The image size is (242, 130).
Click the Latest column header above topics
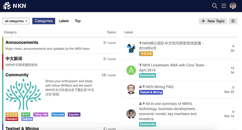(x=129, y=32)
